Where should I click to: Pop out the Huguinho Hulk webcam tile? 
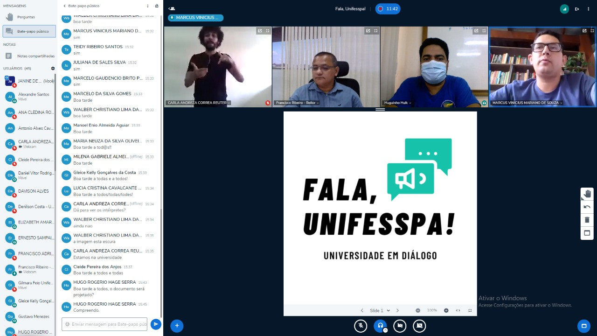[x=476, y=31]
